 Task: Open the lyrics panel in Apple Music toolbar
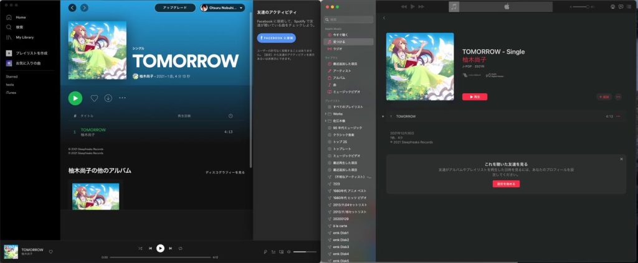(x=621, y=6)
